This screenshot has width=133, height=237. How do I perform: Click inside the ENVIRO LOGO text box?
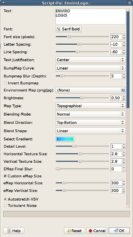click(x=91, y=17)
